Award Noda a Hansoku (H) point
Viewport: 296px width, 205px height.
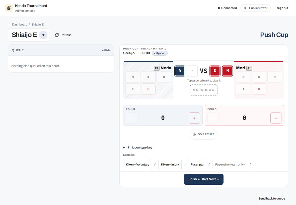click(x=149, y=89)
